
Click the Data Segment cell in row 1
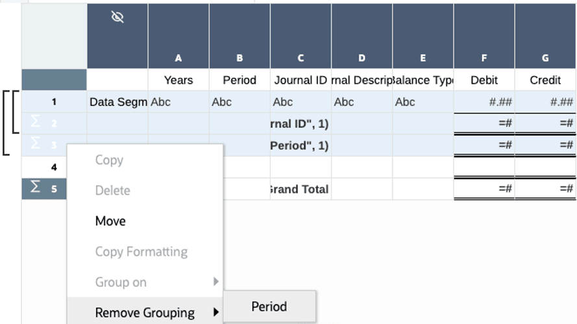click(x=117, y=101)
